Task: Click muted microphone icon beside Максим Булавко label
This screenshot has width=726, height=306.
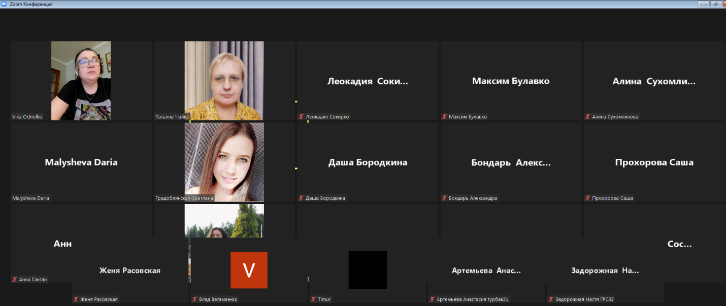Action: tap(445, 117)
